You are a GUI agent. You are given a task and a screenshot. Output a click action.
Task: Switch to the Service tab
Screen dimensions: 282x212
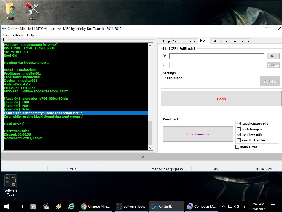178,41
